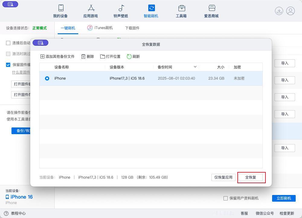The image size is (302, 218).
Task: Open the 铃声壁纸 (Ringtones & Wallpapers) section
Action: (121, 11)
